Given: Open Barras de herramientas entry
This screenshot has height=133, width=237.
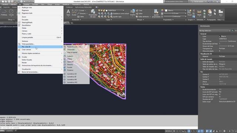Looking at the screenshot, I should (x=40, y=72).
